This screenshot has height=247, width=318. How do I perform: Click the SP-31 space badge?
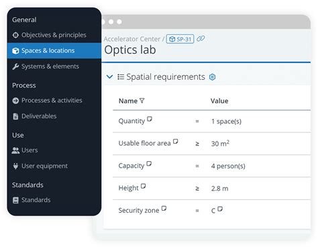[x=180, y=39]
